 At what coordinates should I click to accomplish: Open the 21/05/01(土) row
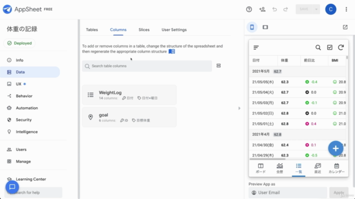[x=297, y=124]
